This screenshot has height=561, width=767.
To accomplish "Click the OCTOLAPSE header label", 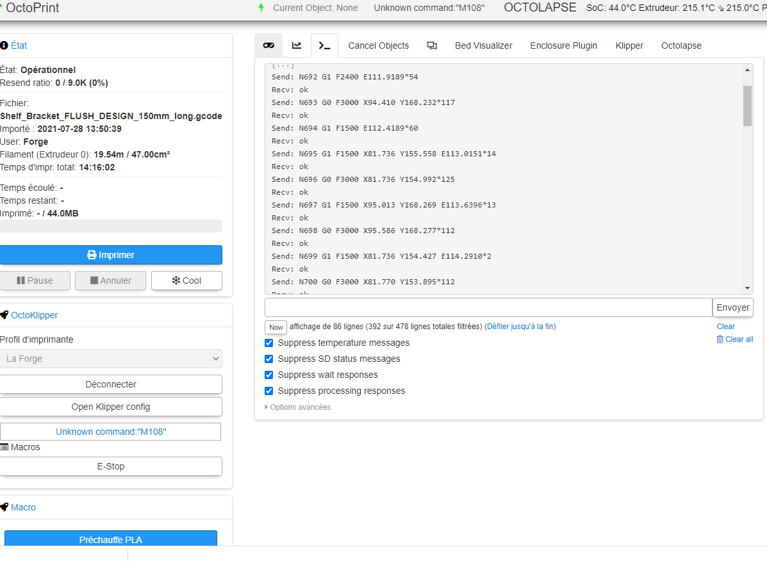I will tap(540, 8).
